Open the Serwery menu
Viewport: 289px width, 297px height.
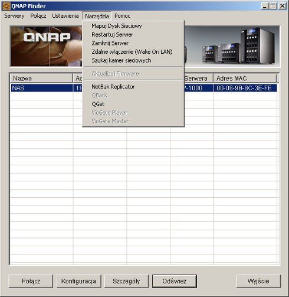point(14,16)
